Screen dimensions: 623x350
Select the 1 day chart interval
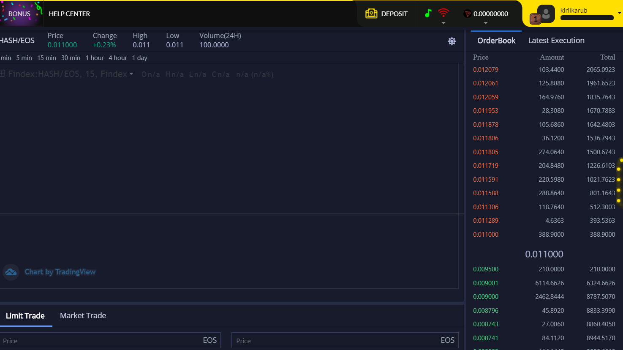pyautogui.click(x=140, y=58)
